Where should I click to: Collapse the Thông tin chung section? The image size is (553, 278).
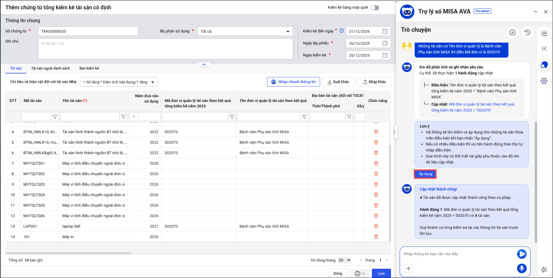204,64
